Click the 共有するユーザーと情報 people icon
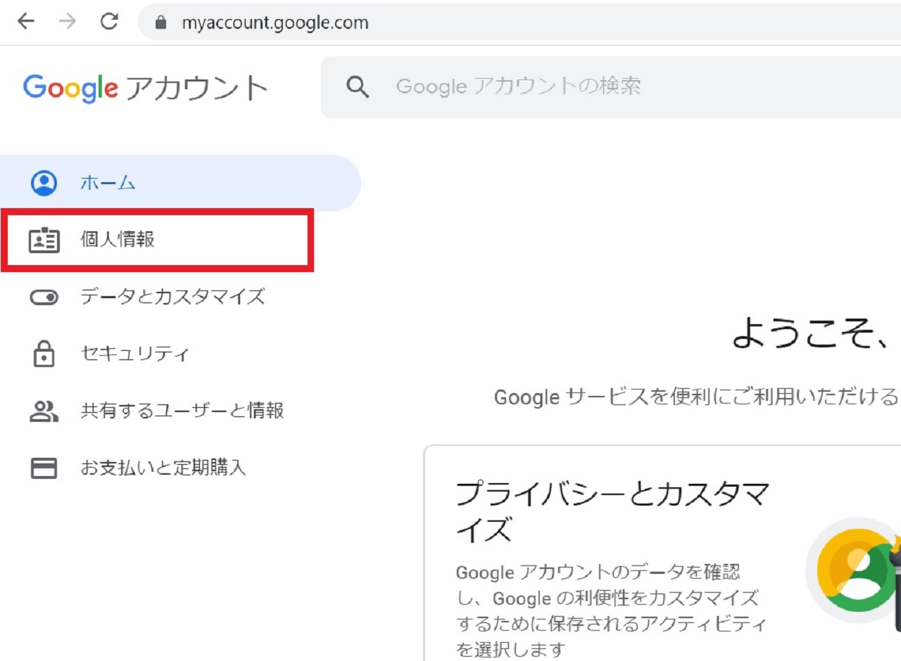The height and width of the screenshot is (661, 901). [x=44, y=411]
